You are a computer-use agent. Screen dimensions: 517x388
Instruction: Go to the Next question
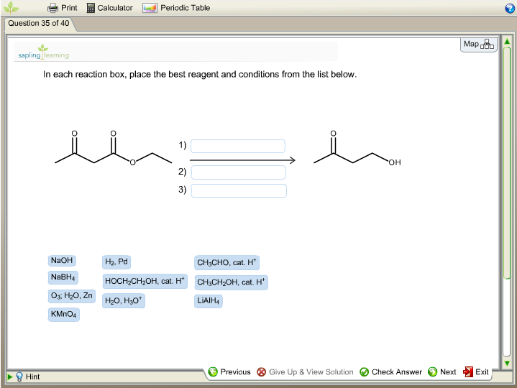(441, 372)
